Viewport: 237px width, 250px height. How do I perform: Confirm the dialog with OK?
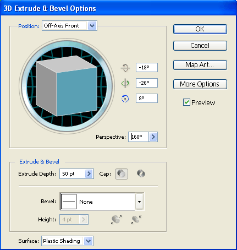(x=200, y=29)
